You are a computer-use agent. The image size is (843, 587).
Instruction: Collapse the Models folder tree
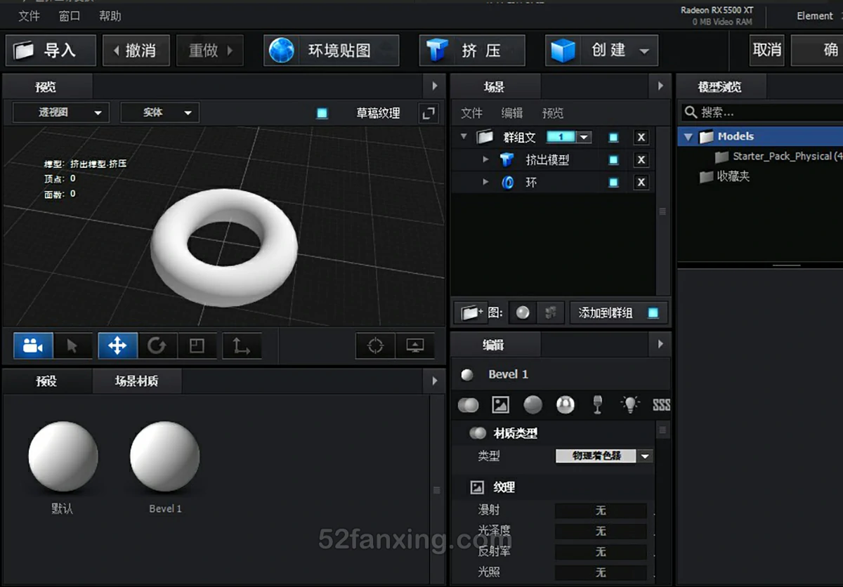pos(688,137)
